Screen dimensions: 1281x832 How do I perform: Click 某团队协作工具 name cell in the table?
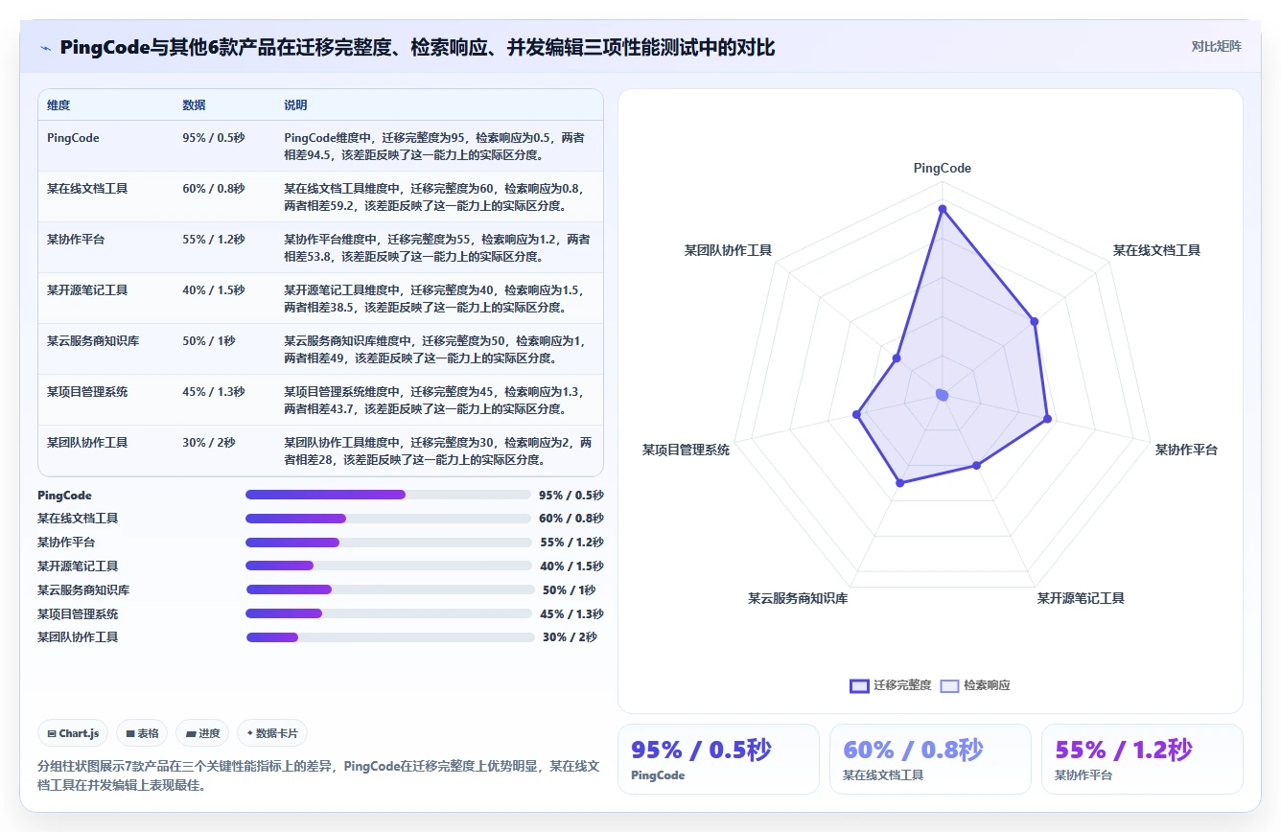87,443
